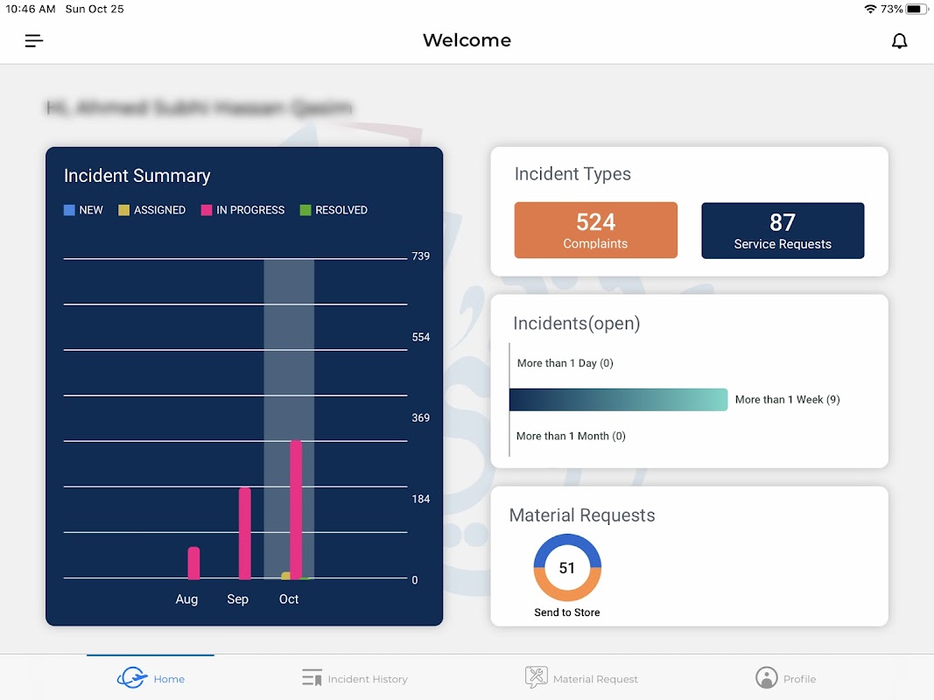Select the Oct in-progress bar
The height and width of the screenshot is (700, 934).
tap(296, 509)
